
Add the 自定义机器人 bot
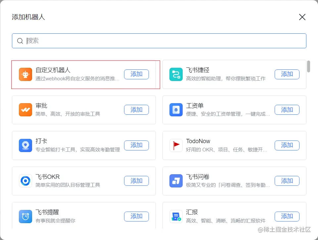tap(136, 74)
